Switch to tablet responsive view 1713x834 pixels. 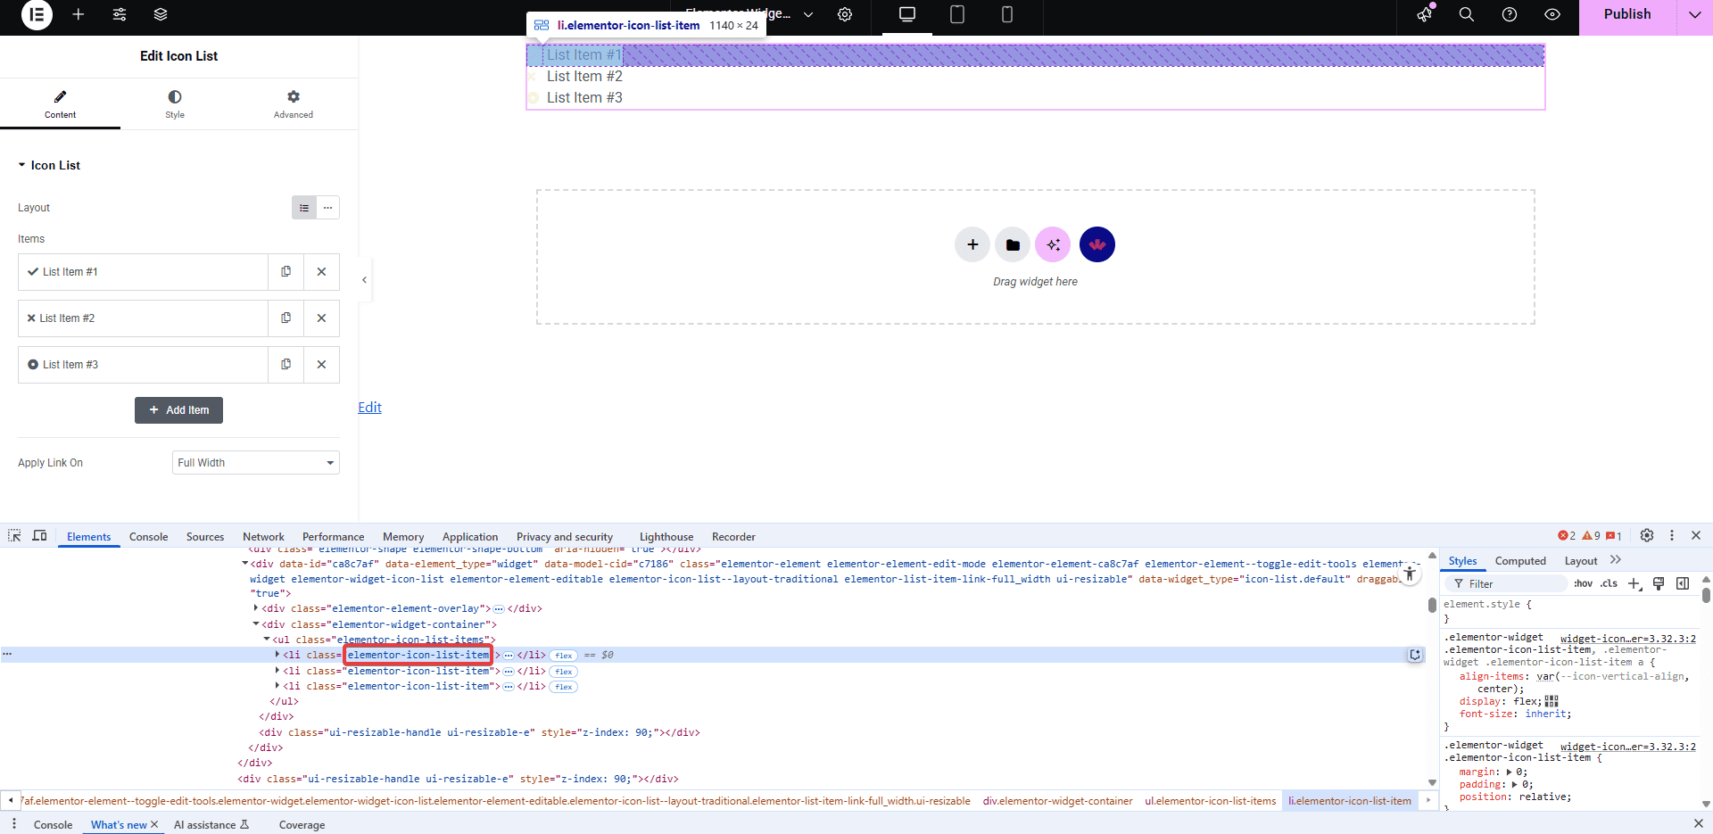click(957, 15)
